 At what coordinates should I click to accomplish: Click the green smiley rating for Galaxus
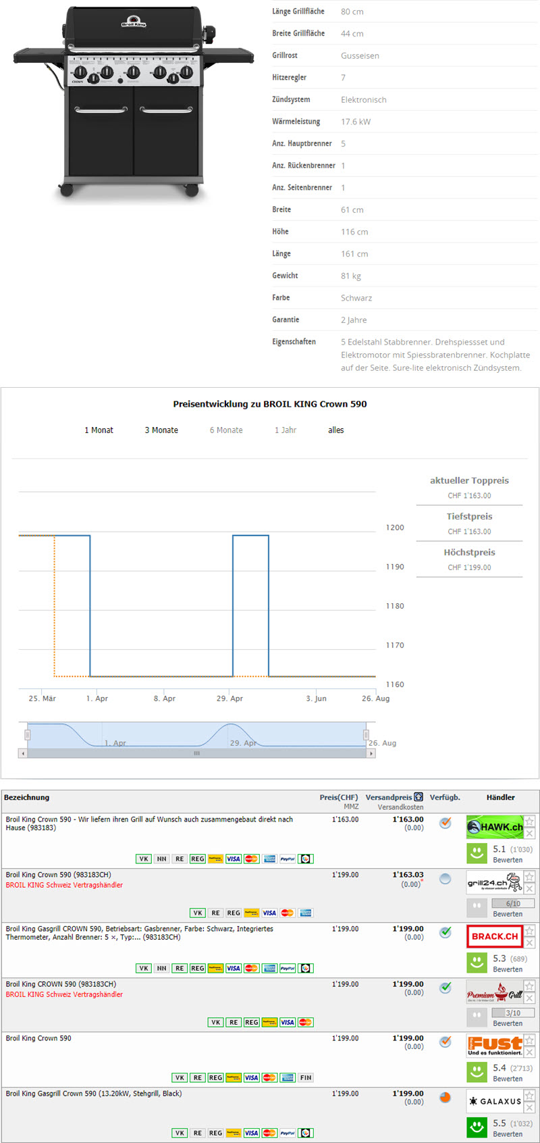point(477,1127)
